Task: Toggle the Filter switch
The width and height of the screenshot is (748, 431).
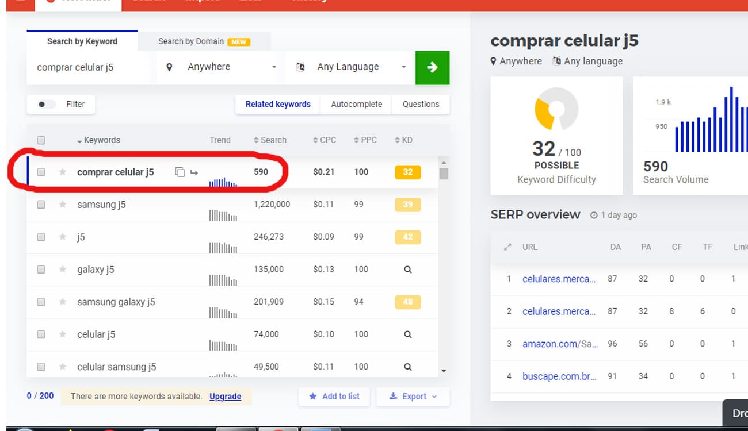Action: [46, 105]
